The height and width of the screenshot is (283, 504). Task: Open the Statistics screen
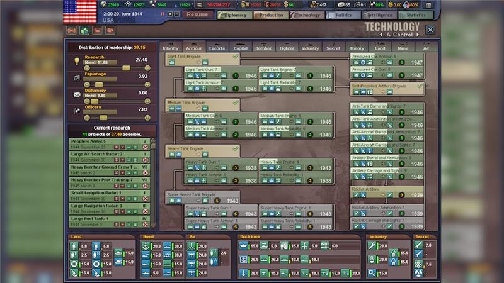415,15
